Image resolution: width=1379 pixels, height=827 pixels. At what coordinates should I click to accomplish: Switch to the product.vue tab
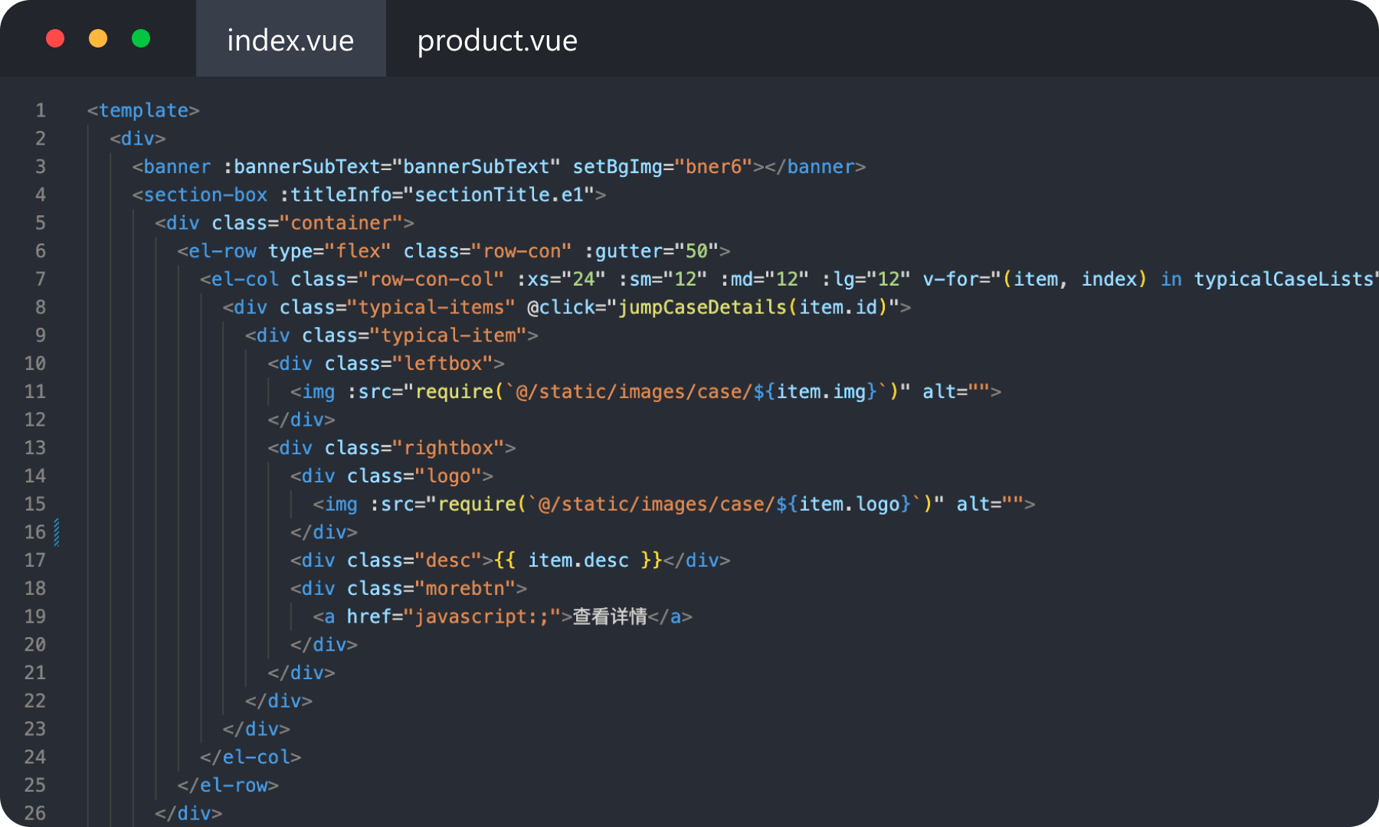coord(496,40)
